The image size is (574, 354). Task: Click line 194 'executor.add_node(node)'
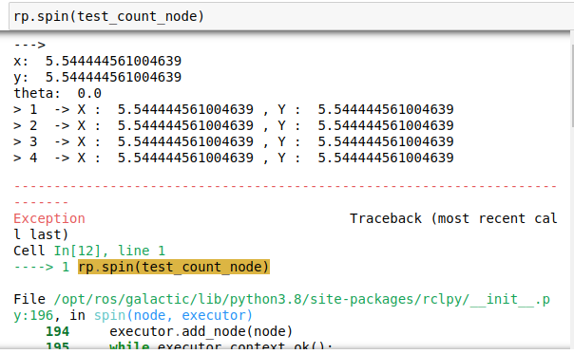point(169,331)
